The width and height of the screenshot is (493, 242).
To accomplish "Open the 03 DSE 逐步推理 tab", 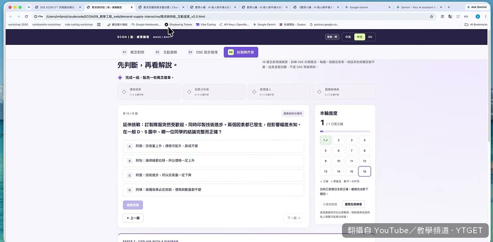I will (x=202, y=52).
